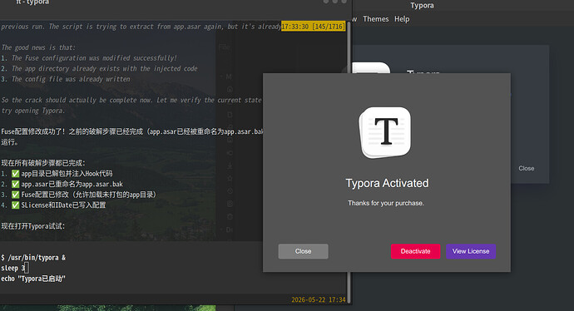
Task: Click the Close link in the Typora panel behind the dialog
Action: [526, 168]
